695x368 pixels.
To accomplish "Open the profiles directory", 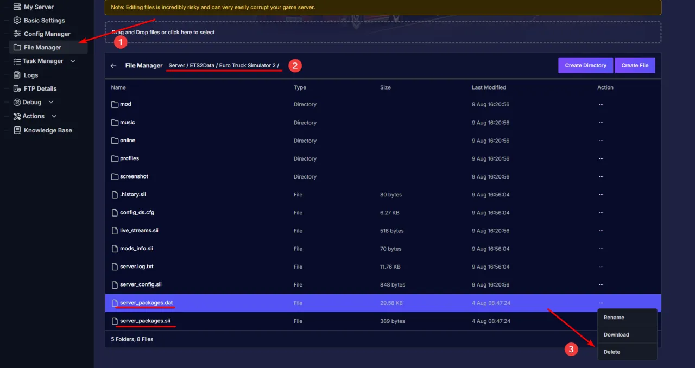I will [129, 158].
